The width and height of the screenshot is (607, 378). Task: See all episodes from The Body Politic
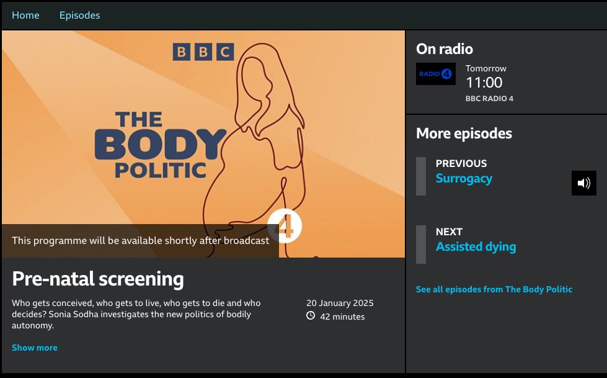(x=494, y=289)
